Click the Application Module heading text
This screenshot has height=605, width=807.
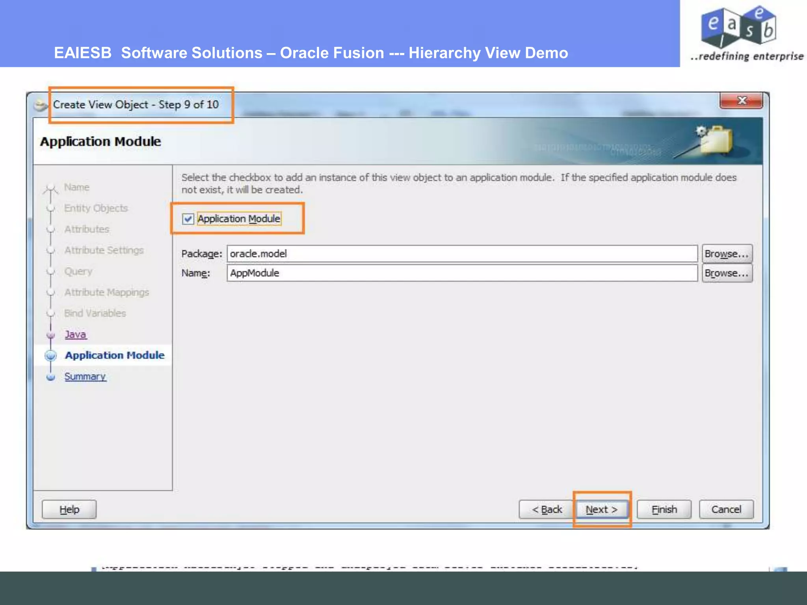tap(100, 141)
